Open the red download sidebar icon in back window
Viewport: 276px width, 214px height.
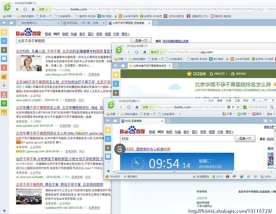tap(4, 95)
